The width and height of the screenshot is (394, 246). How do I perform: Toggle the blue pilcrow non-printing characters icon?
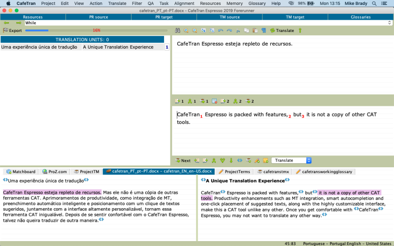click(263, 31)
